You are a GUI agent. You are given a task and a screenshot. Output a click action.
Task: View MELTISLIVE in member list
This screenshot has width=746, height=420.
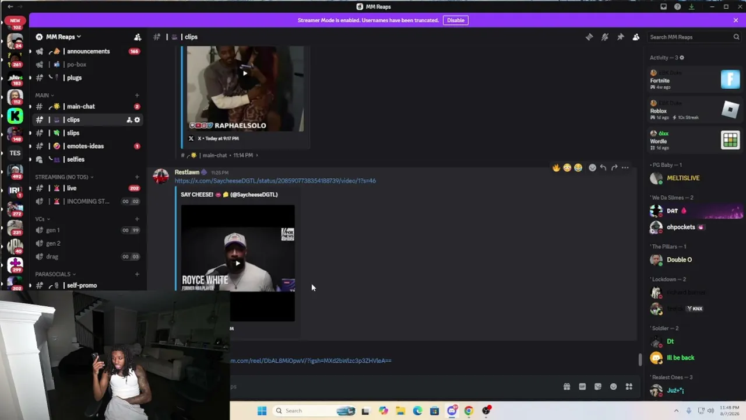point(695,178)
